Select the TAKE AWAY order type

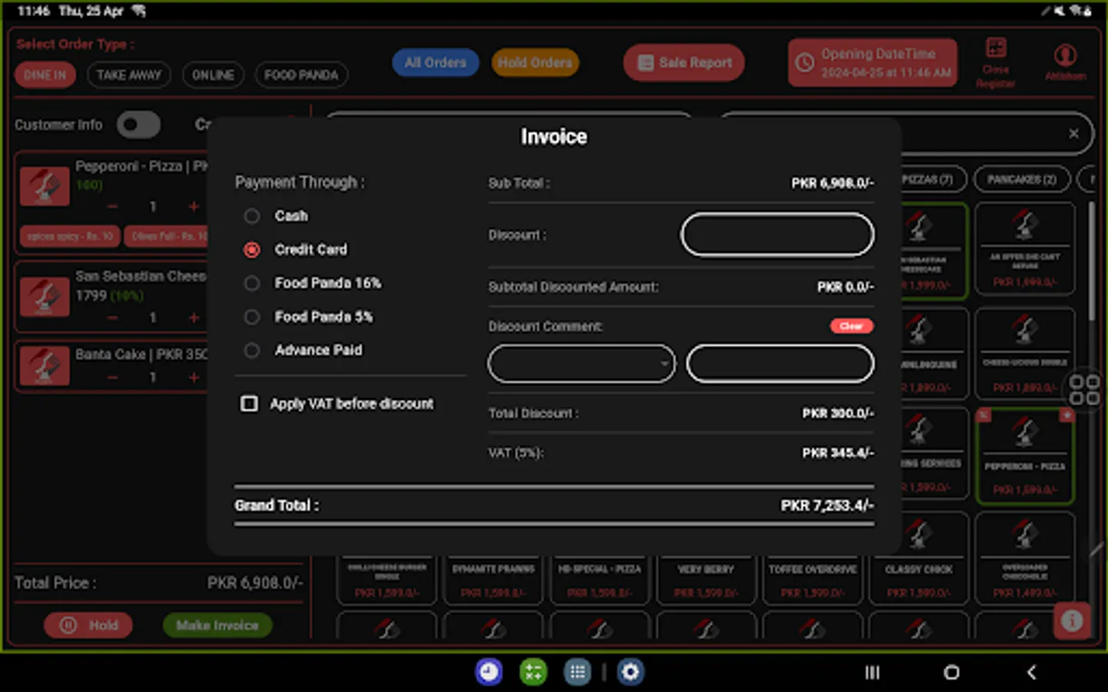point(128,75)
